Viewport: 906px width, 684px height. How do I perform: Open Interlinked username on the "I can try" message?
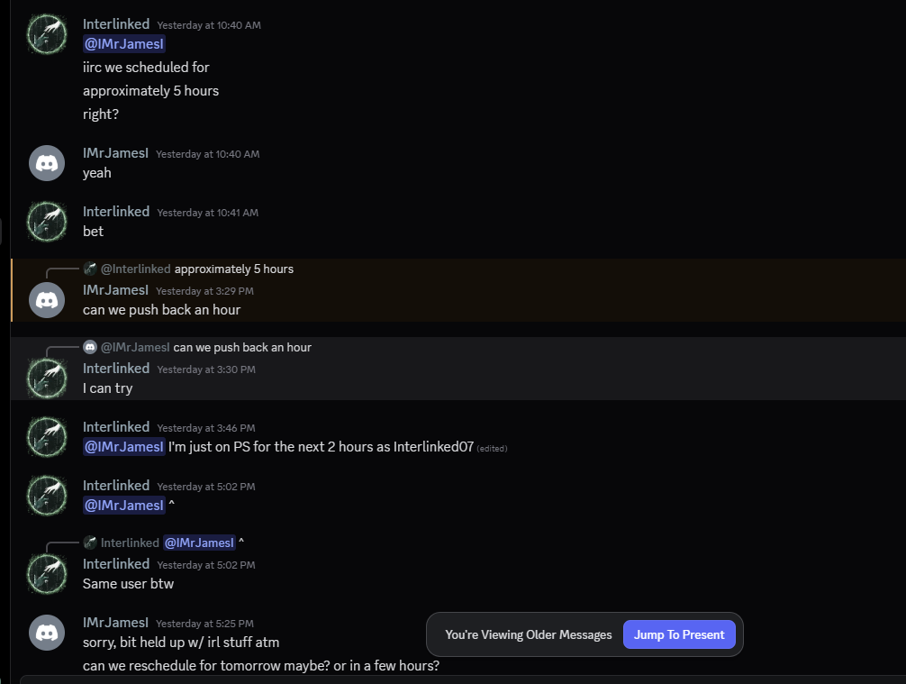click(x=116, y=368)
